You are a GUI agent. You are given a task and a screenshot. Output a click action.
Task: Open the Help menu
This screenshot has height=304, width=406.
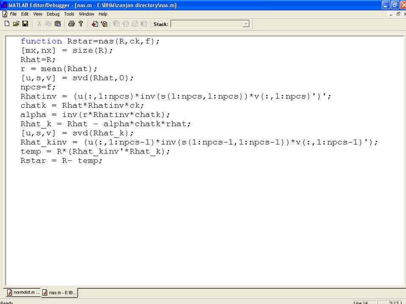tap(103, 14)
